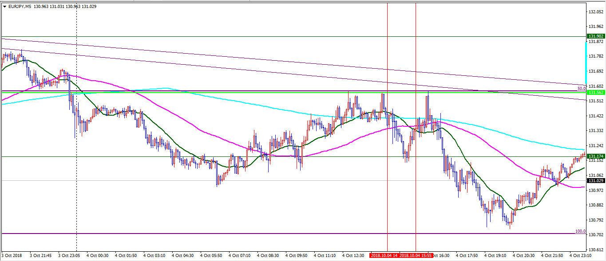Click the 4 Oct 04:30 time axis label
Viewport: 606px width, 261px height.
[x=183, y=256]
